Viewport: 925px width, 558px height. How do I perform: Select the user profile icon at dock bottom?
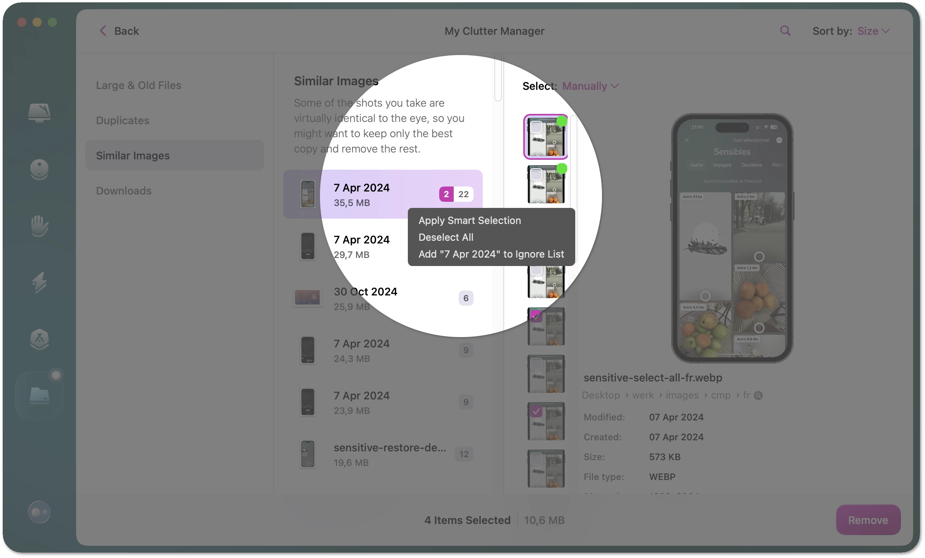pos(38,512)
